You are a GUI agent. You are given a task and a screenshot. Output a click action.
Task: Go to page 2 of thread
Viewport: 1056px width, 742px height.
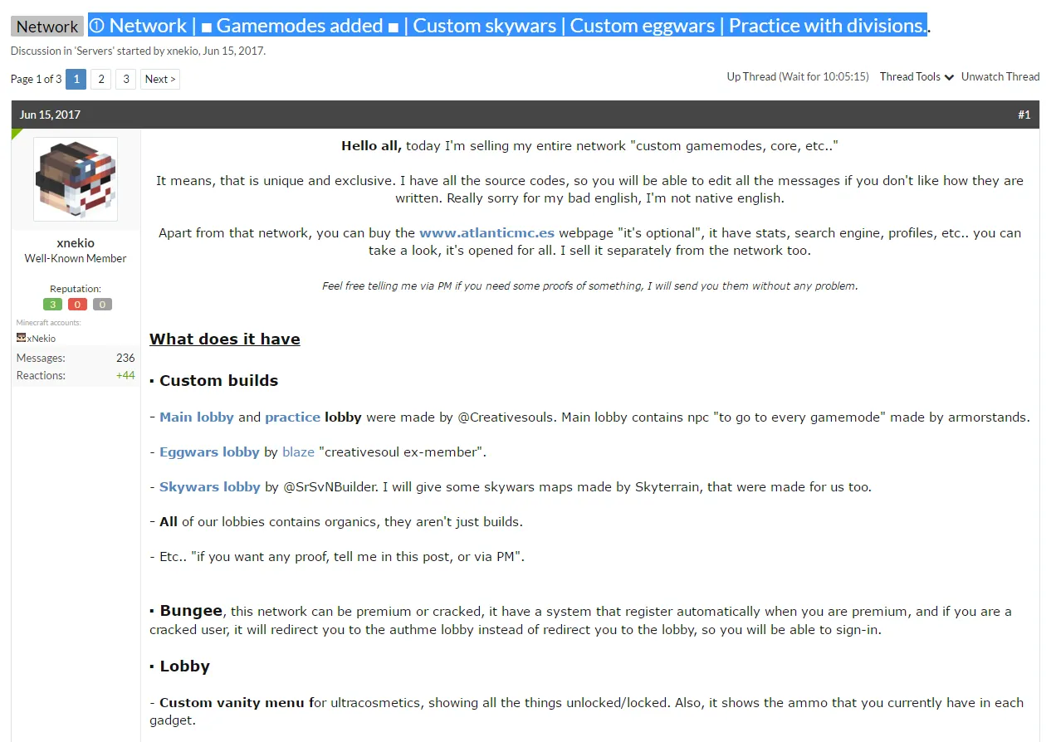click(100, 79)
